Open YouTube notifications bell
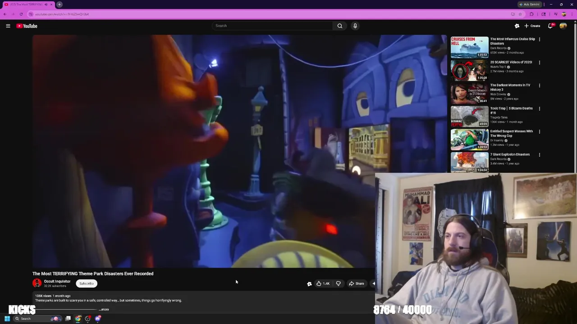This screenshot has width=577, height=324. click(550, 26)
